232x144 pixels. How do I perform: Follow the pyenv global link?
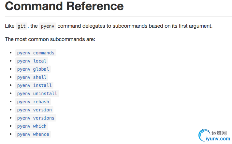(x=33, y=69)
